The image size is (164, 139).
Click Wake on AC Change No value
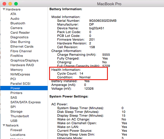(124, 119)
